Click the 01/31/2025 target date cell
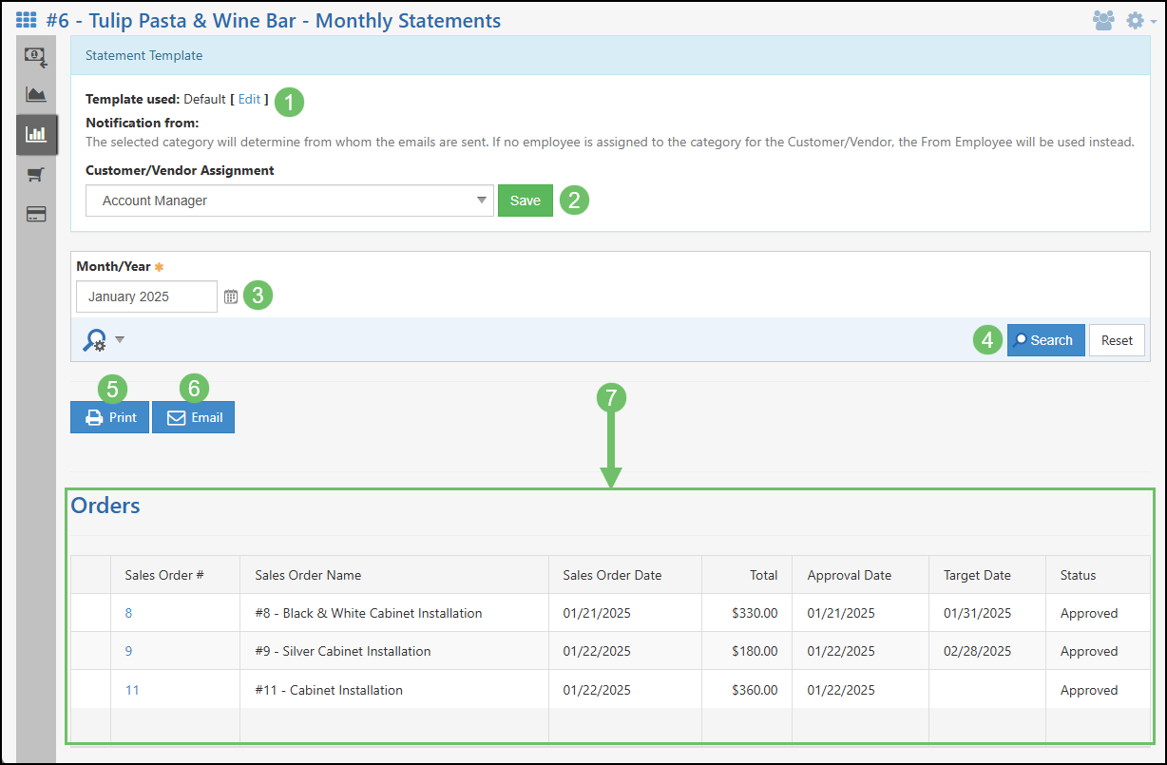Image resolution: width=1167 pixels, height=765 pixels. click(x=987, y=613)
